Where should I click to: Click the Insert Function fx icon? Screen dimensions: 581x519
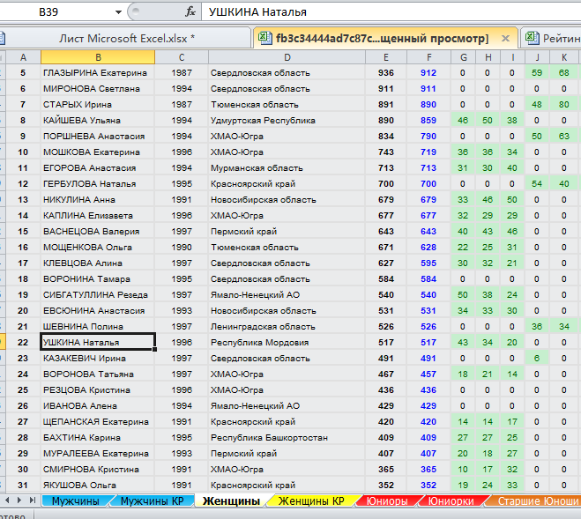[x=190, y=12]
